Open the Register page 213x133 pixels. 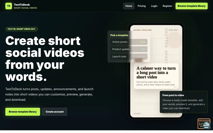(x=167, y=6)
